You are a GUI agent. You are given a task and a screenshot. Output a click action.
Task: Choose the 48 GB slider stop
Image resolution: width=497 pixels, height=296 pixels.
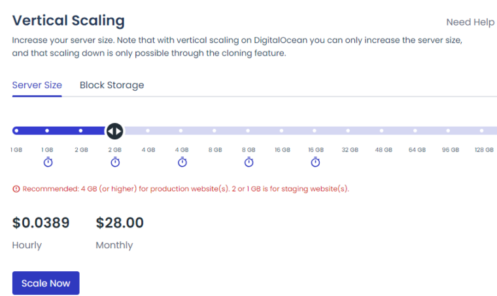coord(382,131)
